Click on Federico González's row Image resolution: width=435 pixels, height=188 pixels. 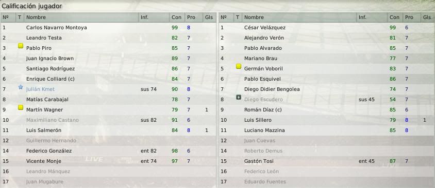108,151
